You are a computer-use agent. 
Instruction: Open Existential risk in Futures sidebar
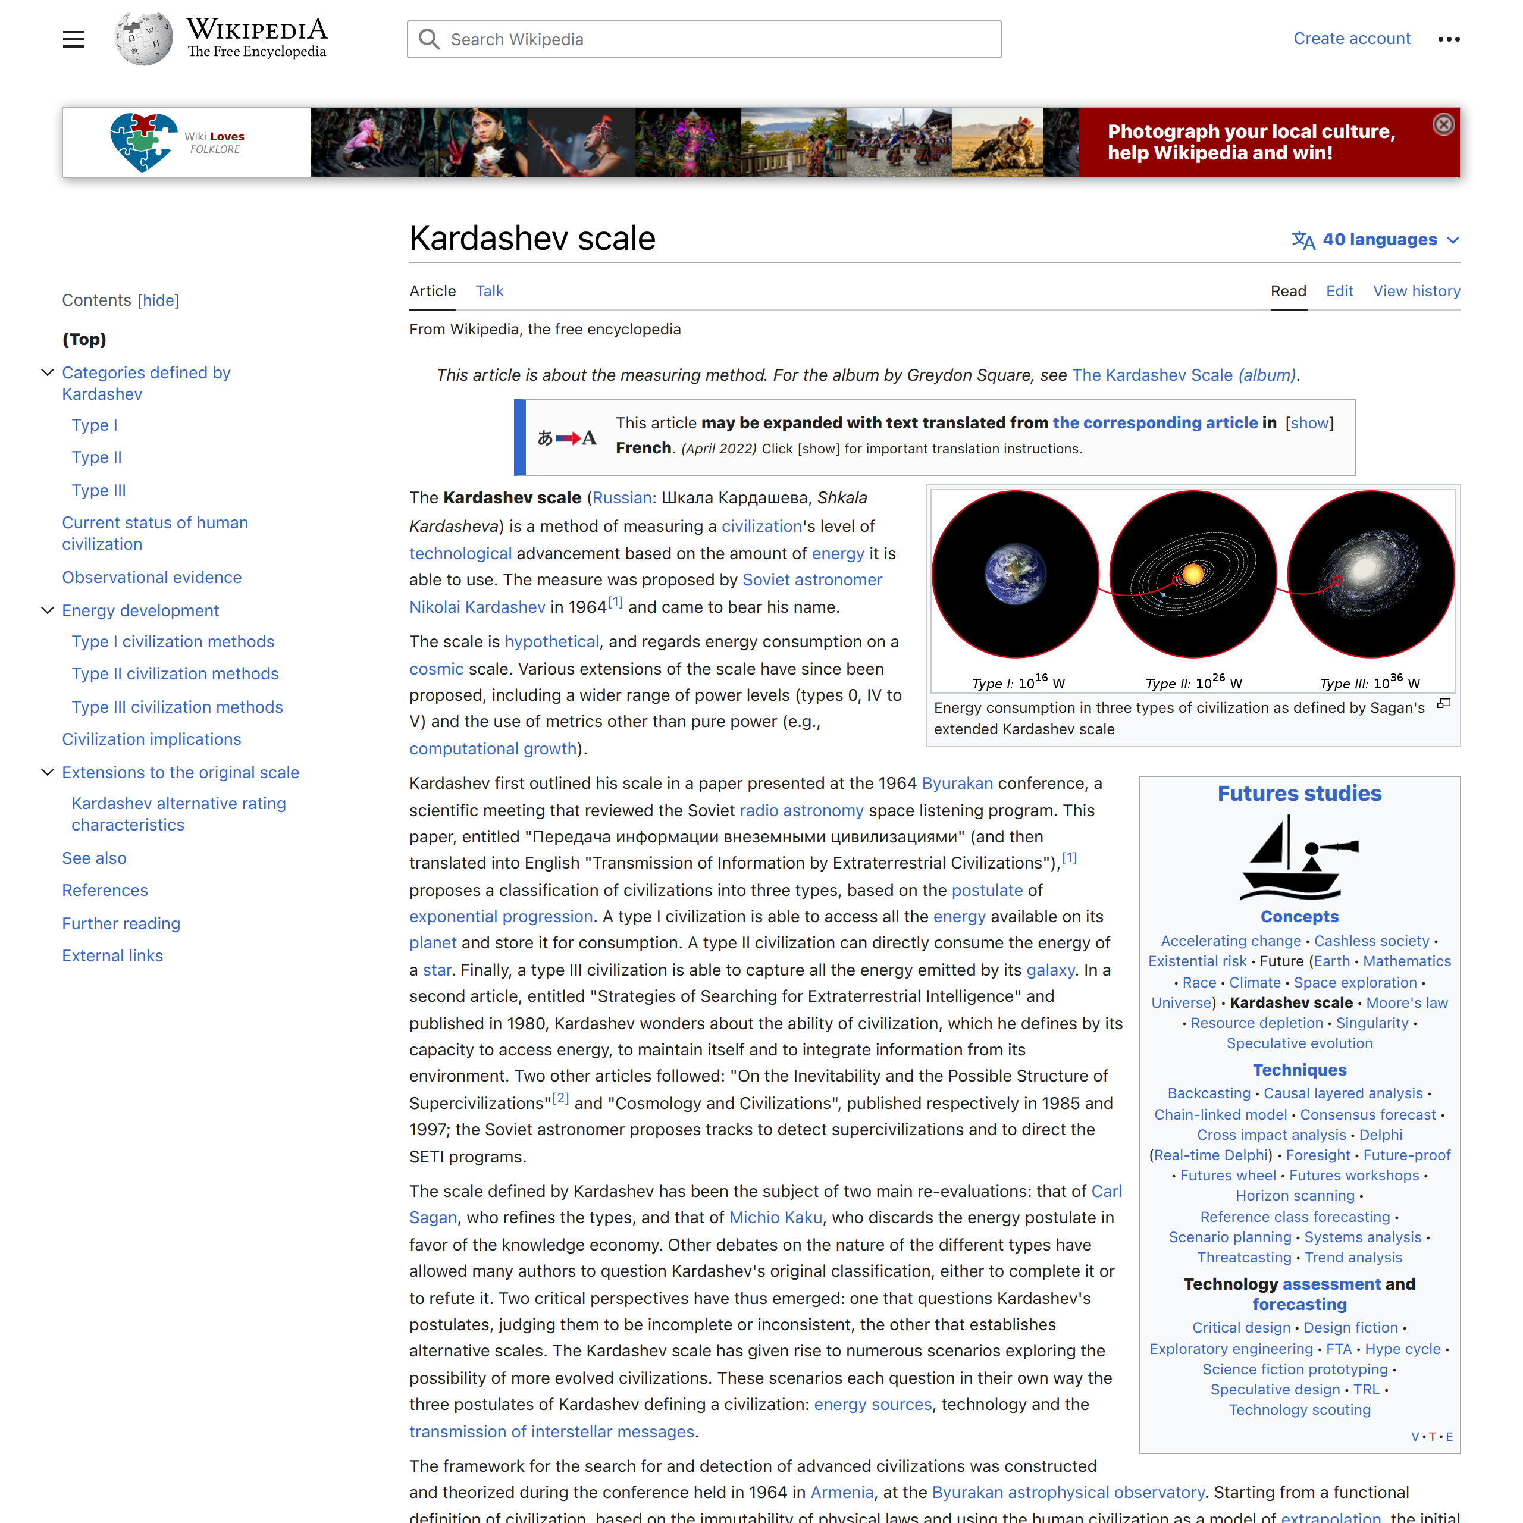(1196, 961)
